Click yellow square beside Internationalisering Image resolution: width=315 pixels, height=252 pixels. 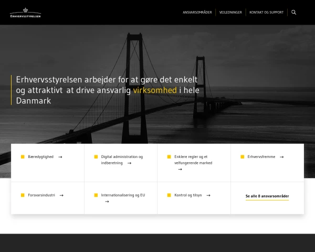(96, 195)
